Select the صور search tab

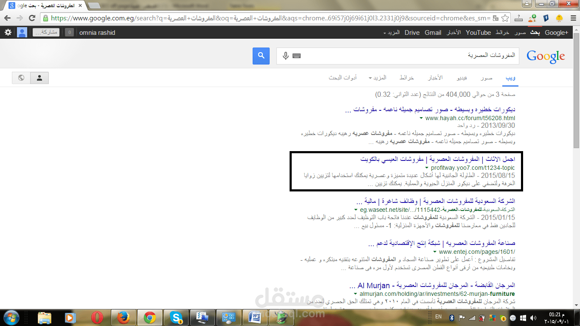tap(487, 78)
